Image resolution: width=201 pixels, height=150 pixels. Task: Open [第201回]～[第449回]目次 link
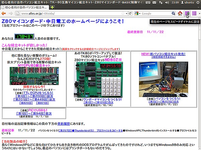click(34, 99)
